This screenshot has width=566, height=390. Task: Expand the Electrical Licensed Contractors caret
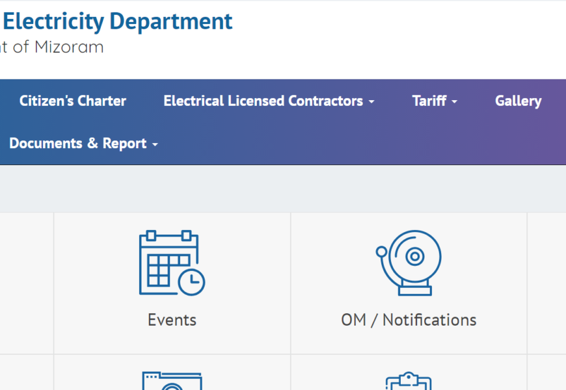coord(371,102)
